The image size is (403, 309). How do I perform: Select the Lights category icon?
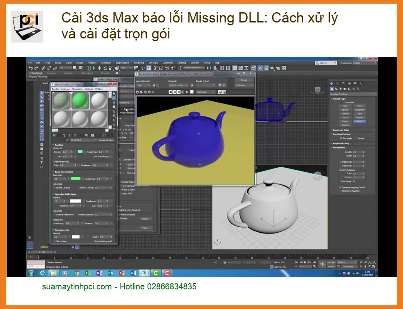340,89
